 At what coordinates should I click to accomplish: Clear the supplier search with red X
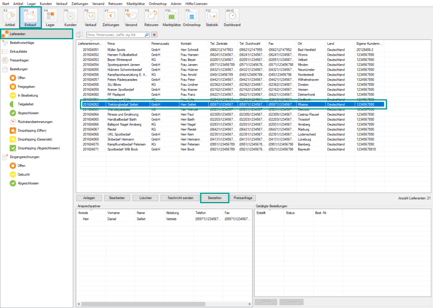pos(154,35)
